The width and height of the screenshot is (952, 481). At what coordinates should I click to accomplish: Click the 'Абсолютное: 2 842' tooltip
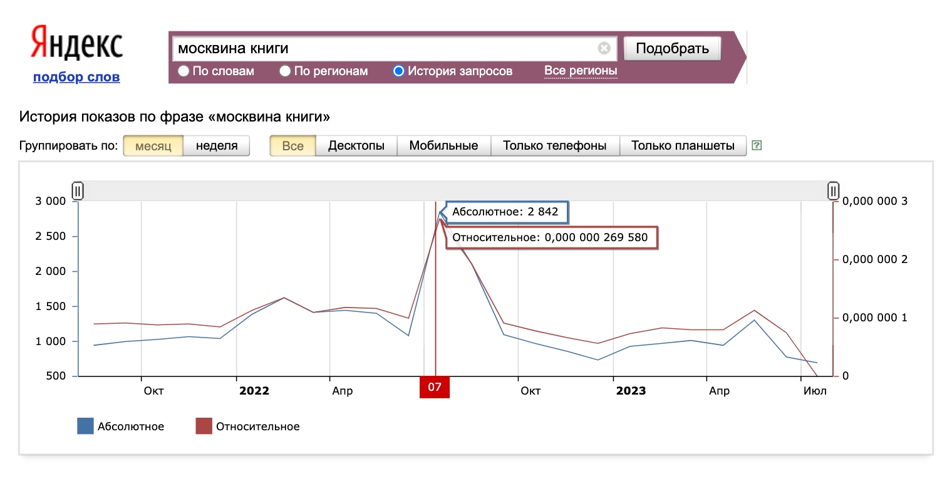click(x=506, y=212)
